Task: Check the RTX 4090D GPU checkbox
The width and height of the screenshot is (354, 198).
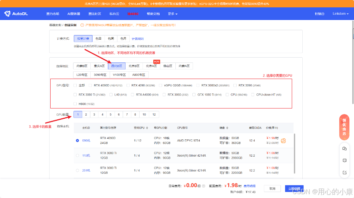Action: [x=90, y=85]
